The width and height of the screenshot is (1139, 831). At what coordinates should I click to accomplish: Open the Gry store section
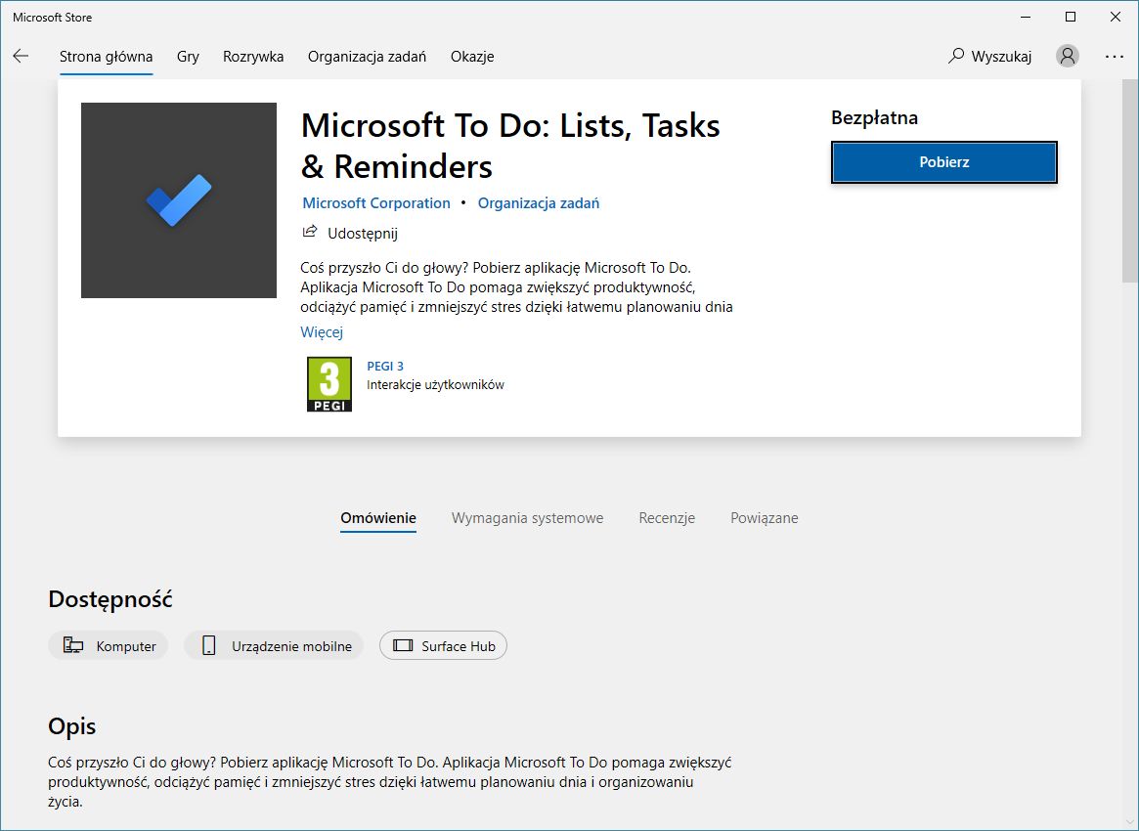click(x=188, y=56)
